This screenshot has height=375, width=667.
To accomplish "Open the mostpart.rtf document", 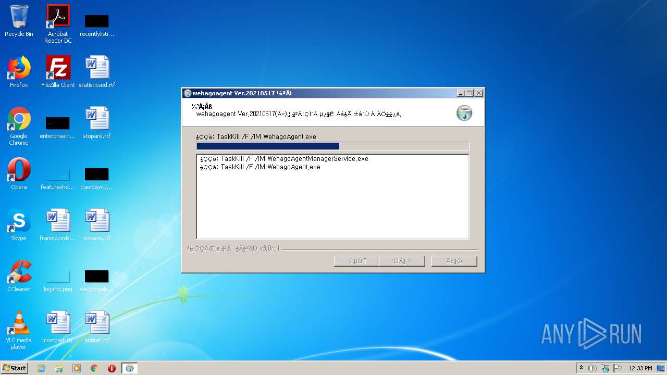I will pos(58,327).
